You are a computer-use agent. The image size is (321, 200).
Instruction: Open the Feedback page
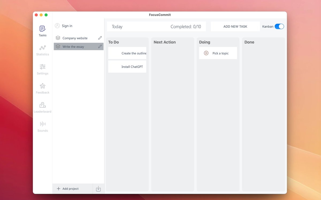coord(43,88)
